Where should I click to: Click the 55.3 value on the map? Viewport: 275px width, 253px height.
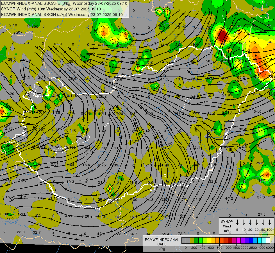click(x=117, y=234)
